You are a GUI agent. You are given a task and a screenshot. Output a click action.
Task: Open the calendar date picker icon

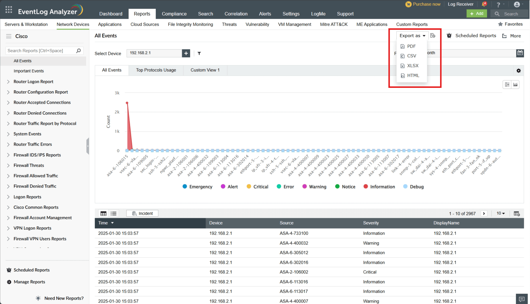(x=520, y=53)
